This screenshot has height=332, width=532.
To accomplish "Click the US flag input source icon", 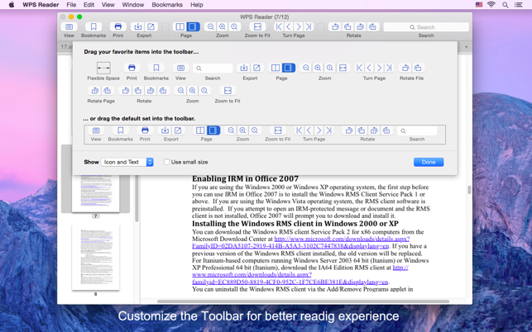I will [479, 5].
